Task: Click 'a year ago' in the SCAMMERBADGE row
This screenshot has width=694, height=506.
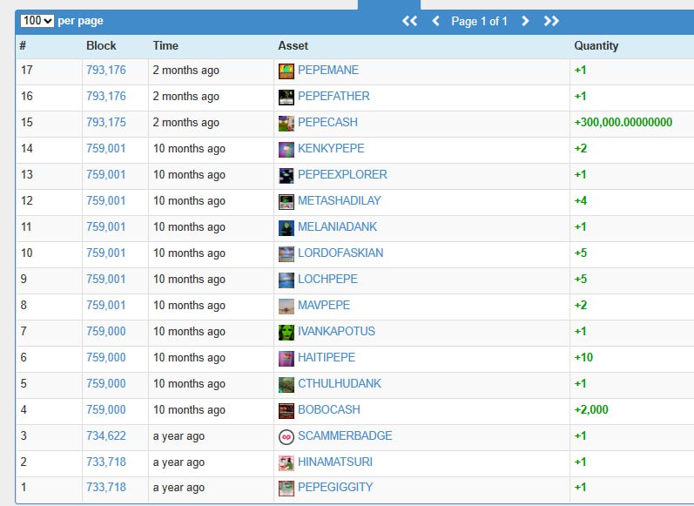Action: (179, 436)
